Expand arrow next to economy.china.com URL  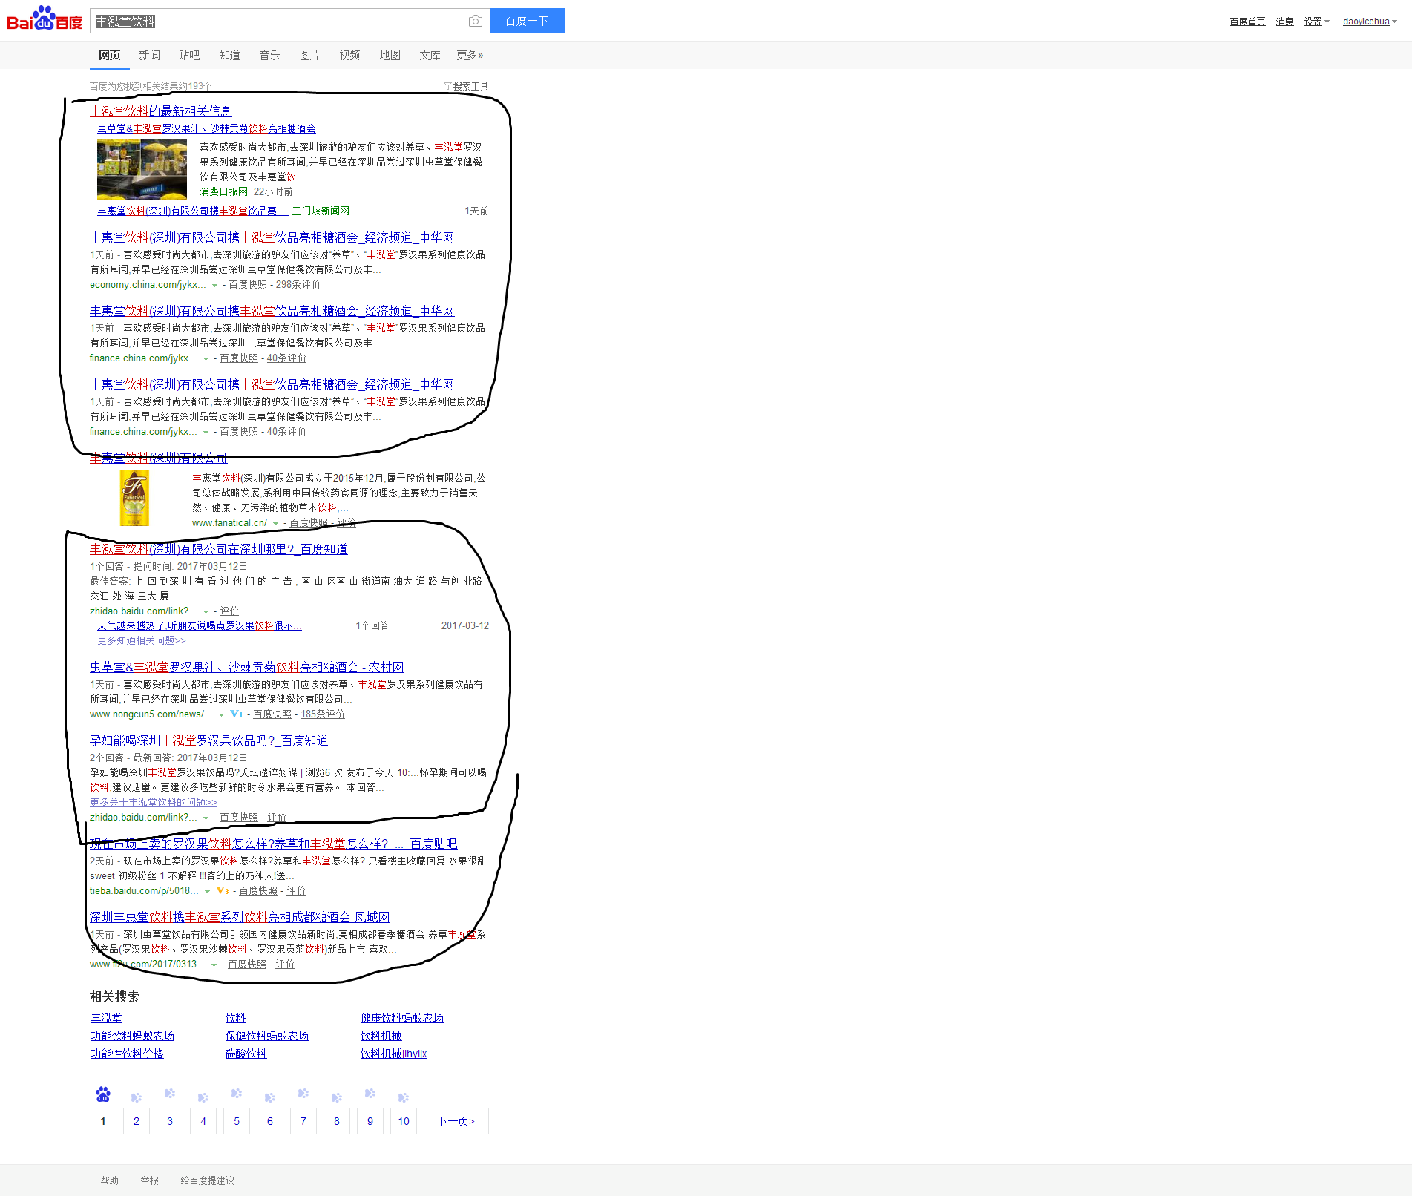coord(214,285)
